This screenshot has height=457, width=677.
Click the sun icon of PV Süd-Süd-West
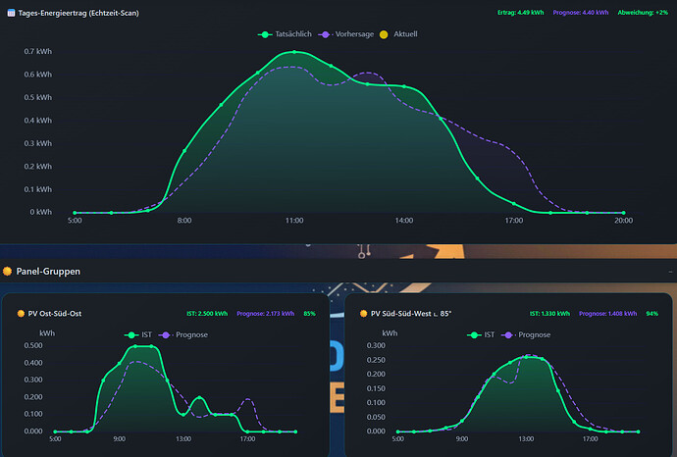[365, 314]
